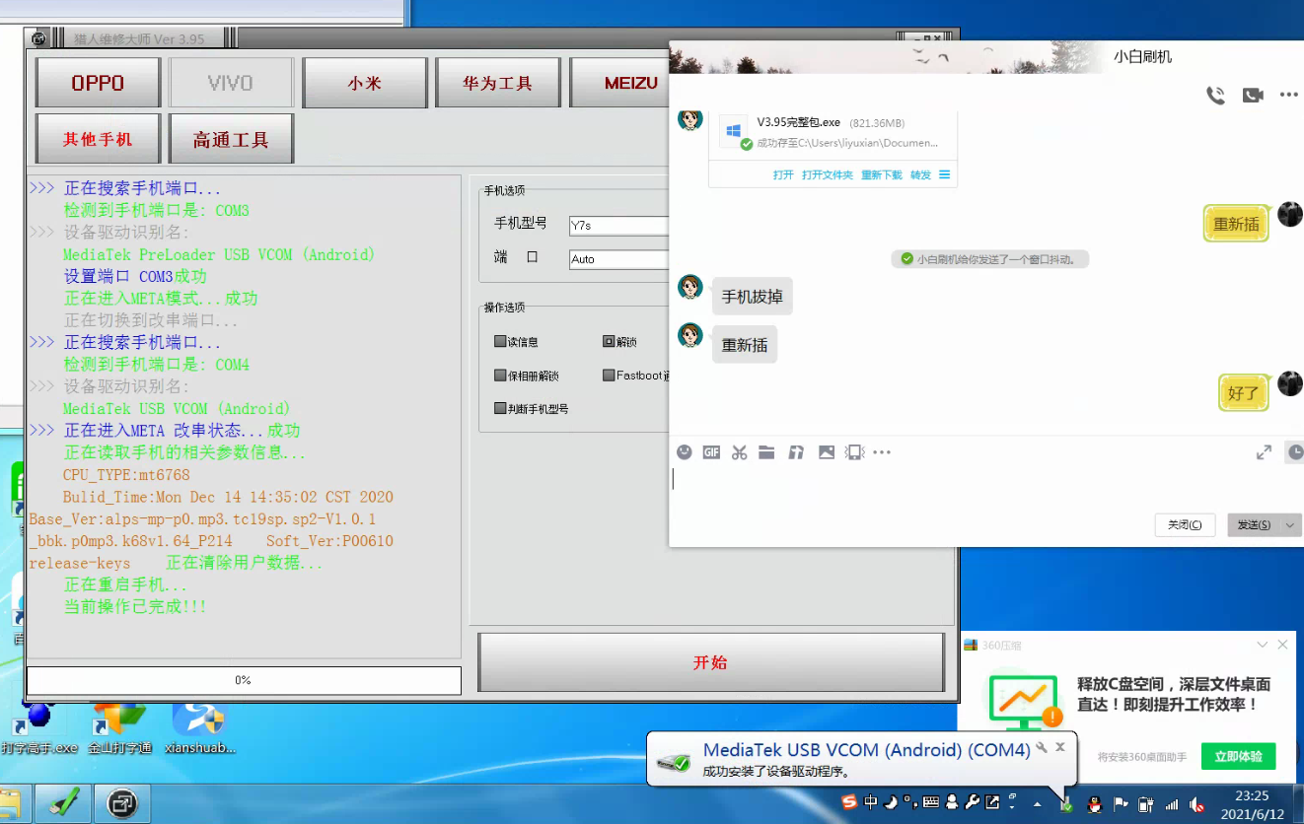Image resolution: width=1304 pixels, height=824 pixels.
Task: Switch to the 其他手机 tab
Action: coord(98,139)
